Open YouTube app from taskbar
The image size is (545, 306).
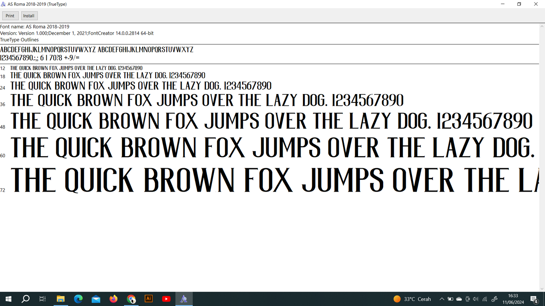(166, 299)
